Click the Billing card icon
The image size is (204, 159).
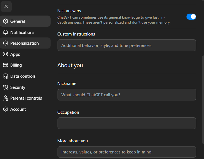6,65
